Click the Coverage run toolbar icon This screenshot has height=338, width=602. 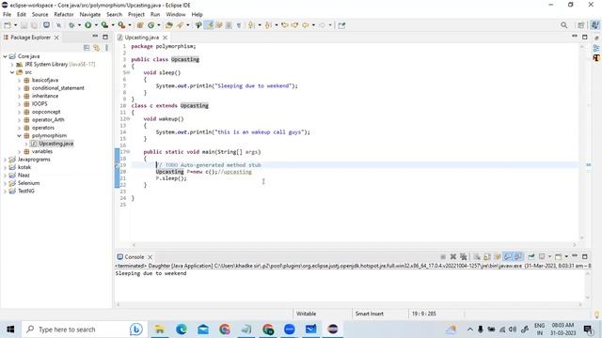[x=104, y=25]
